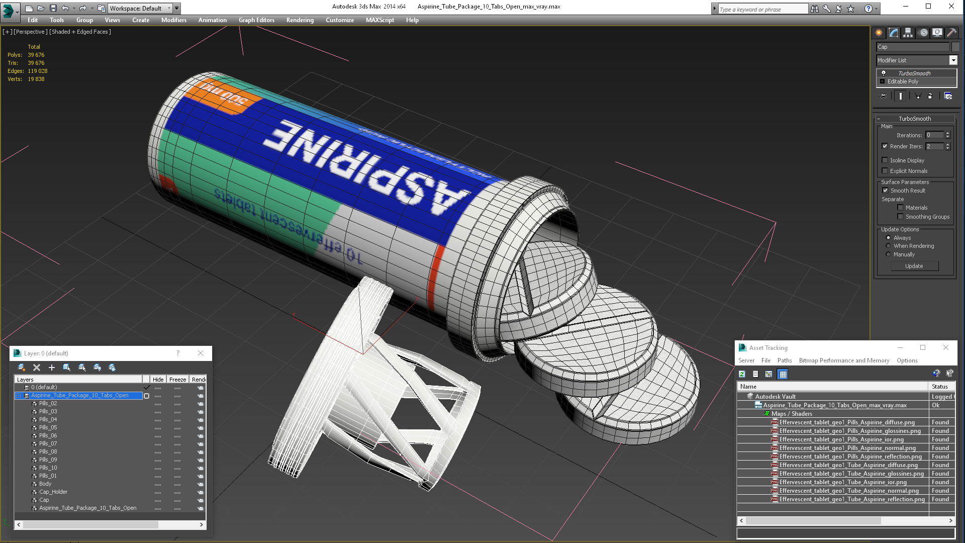Click Hide/Unhide All Layers icon
965x543 pixels.
pyautogui.click(x=98, y=368)
